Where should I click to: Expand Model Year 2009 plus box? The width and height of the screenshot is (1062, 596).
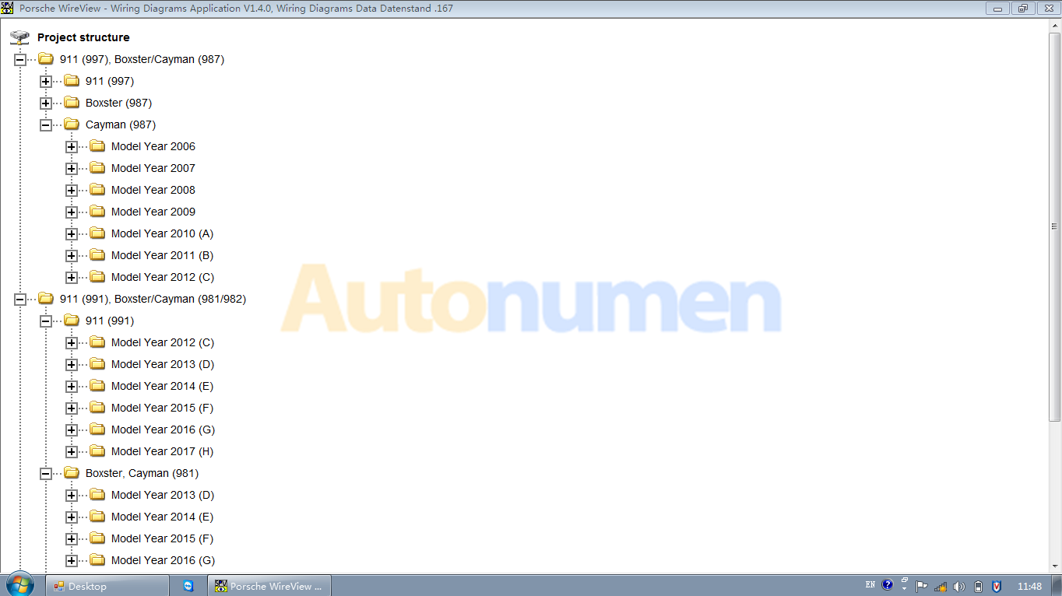point(72,212)
